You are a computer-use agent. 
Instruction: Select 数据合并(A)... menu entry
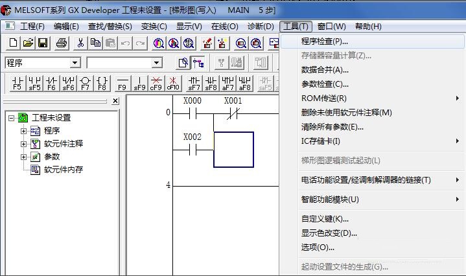tap(373, 70)
